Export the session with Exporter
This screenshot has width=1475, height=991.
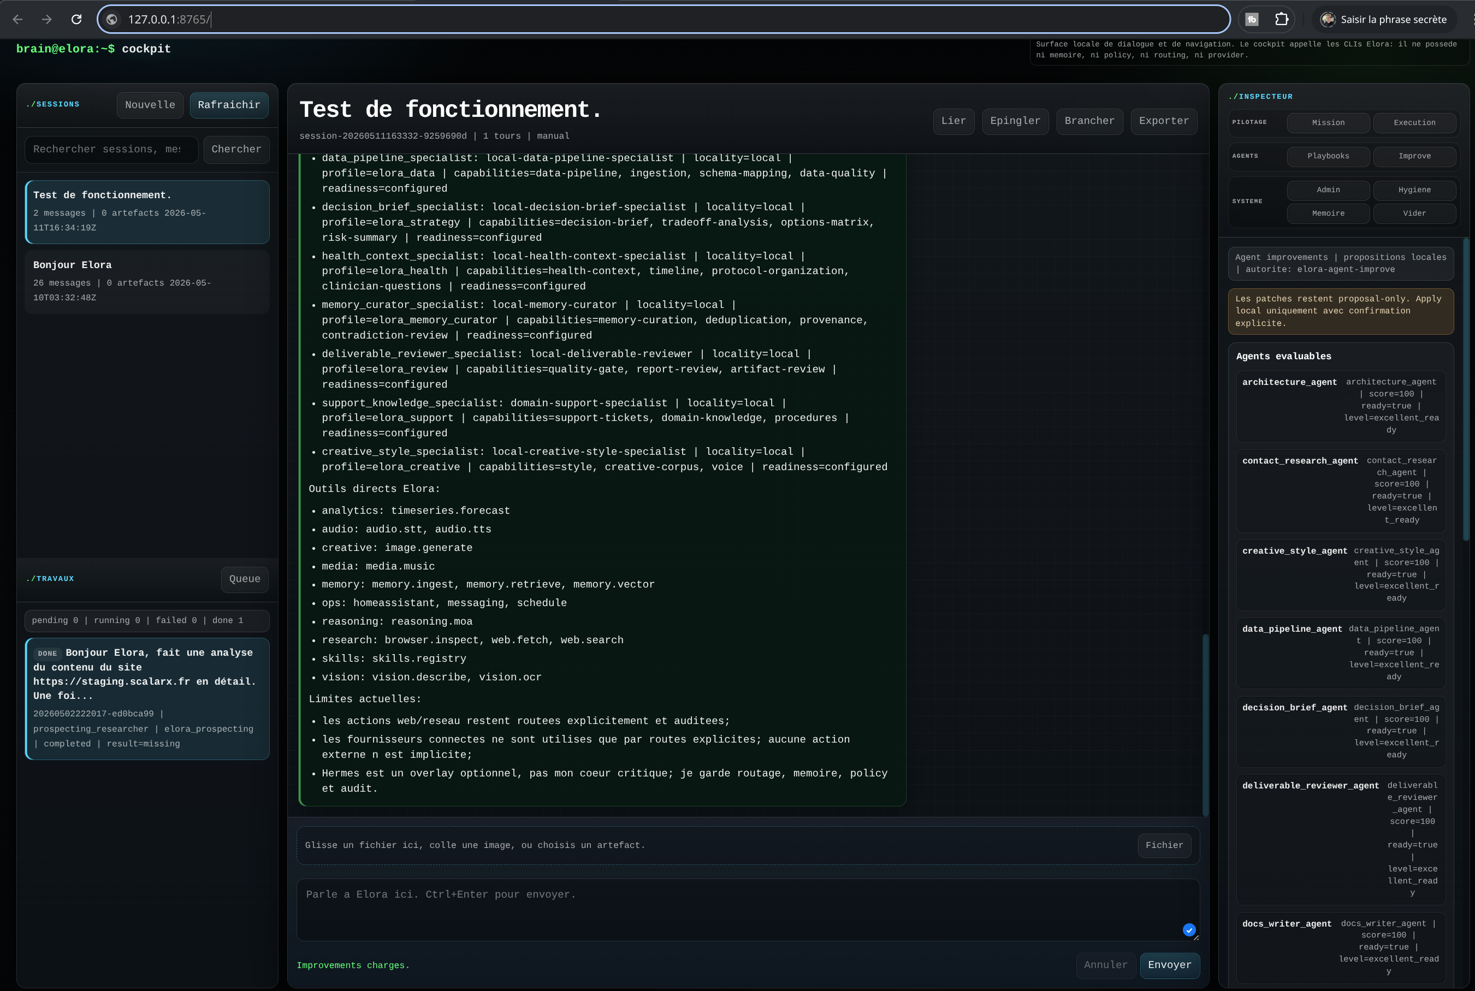(x=1163, y=121)
